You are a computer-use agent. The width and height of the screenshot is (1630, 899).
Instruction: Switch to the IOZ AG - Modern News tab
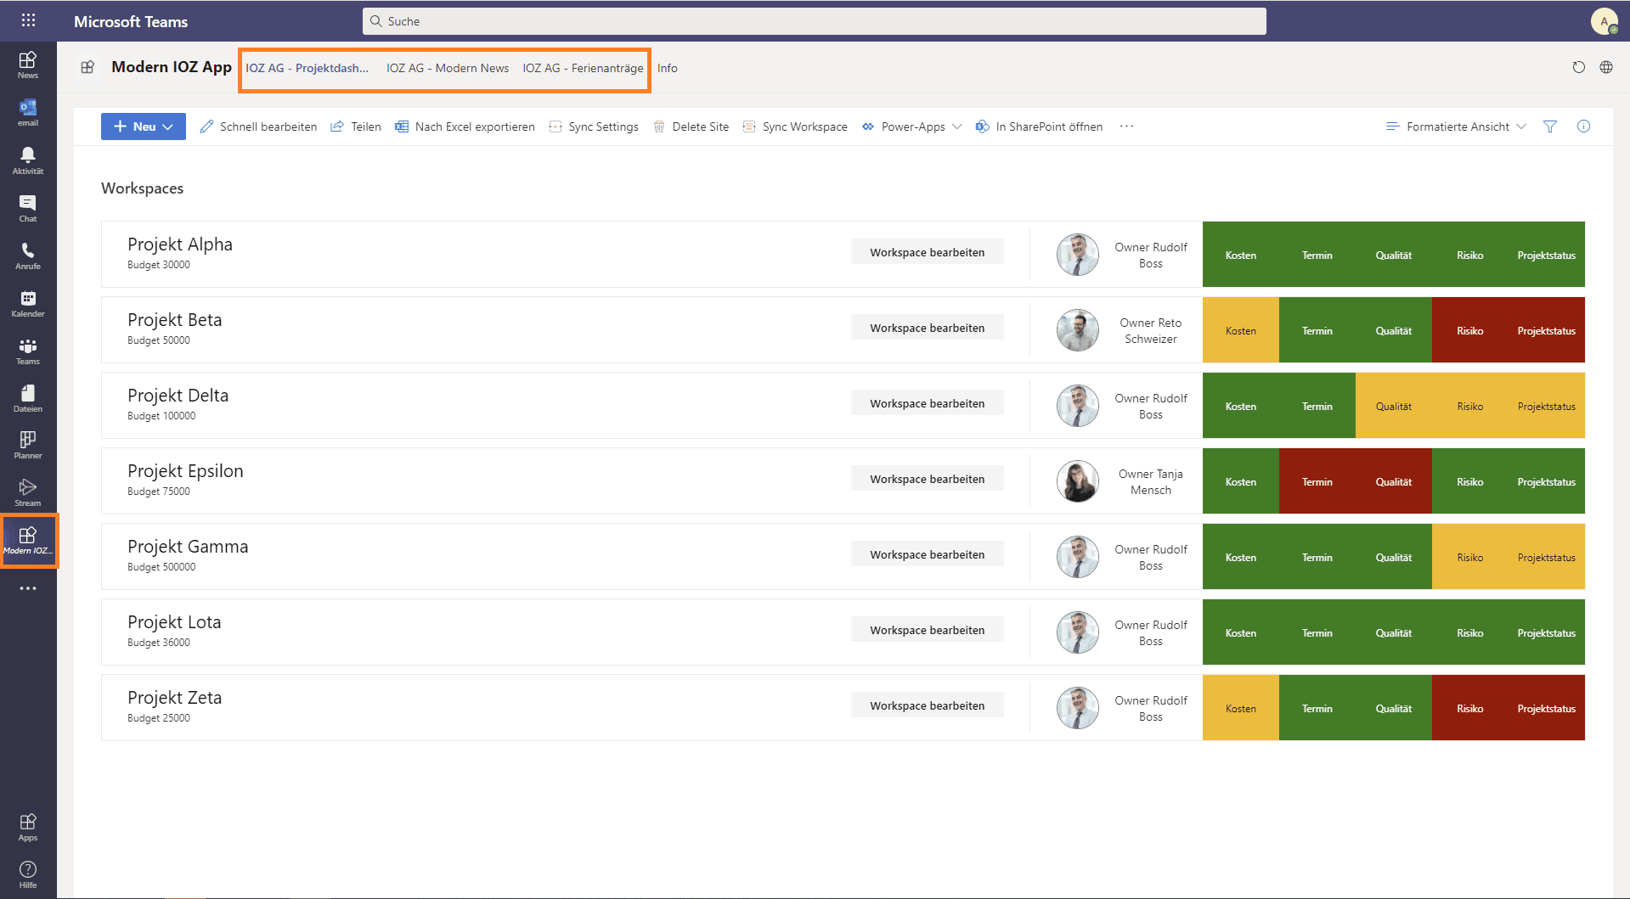(447, 68)
